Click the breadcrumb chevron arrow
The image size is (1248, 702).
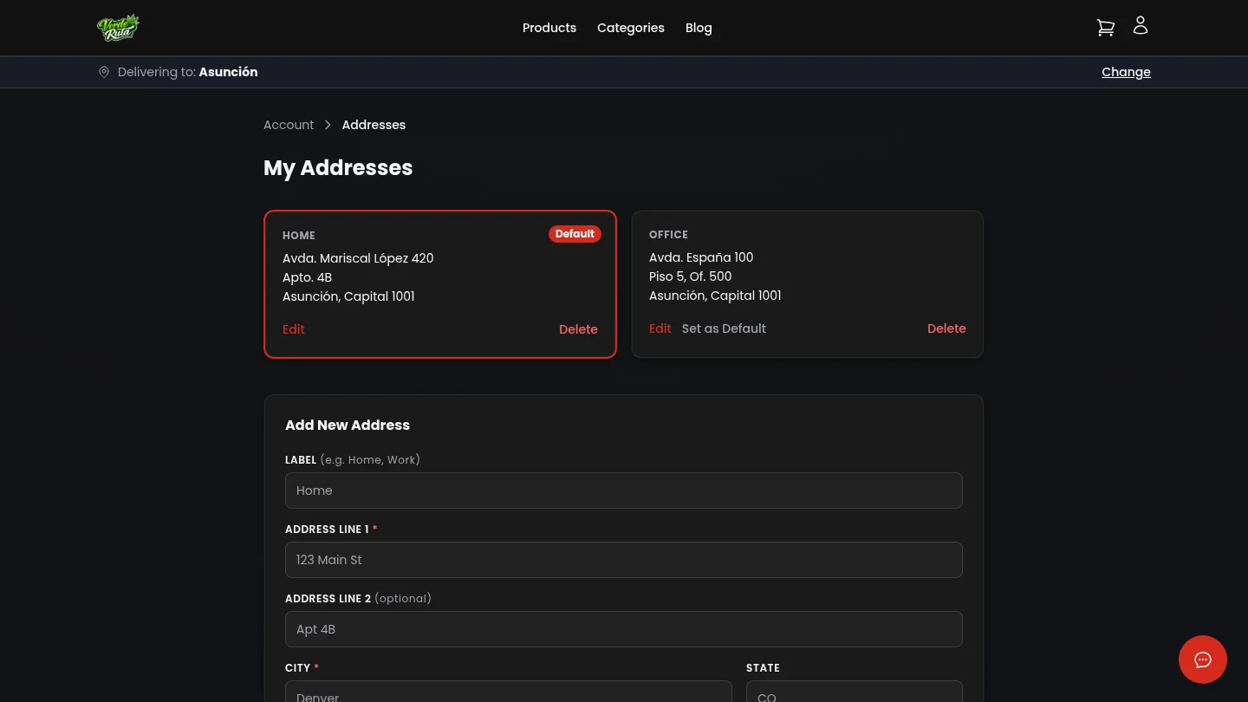pyautogui.click(x=328, y=125)
